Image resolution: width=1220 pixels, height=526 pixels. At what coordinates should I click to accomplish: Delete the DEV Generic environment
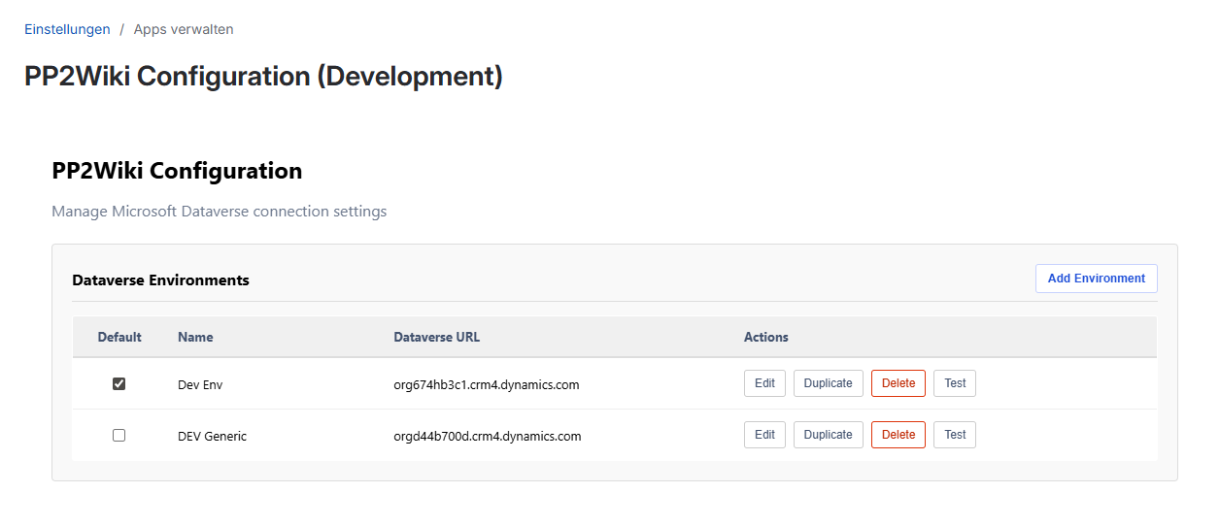[x=898, y=435]
